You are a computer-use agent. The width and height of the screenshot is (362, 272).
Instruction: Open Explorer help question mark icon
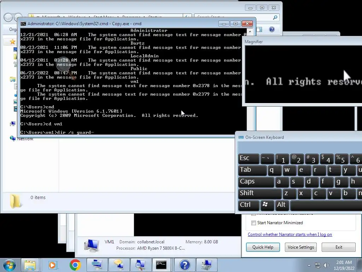[272, 29]
